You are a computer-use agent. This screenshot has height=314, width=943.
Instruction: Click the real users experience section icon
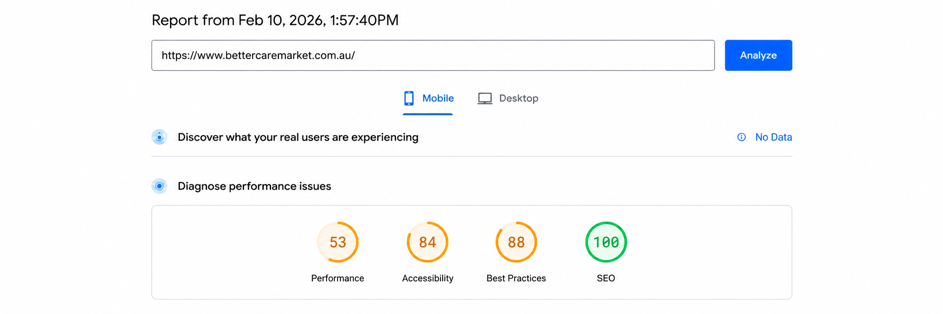point(159,137)
